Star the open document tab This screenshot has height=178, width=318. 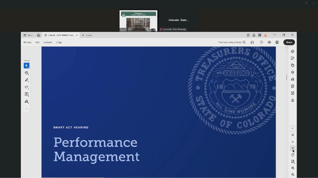[46, 35]
